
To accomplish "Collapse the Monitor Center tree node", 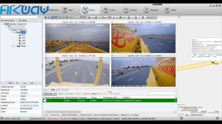I will 2,24.
